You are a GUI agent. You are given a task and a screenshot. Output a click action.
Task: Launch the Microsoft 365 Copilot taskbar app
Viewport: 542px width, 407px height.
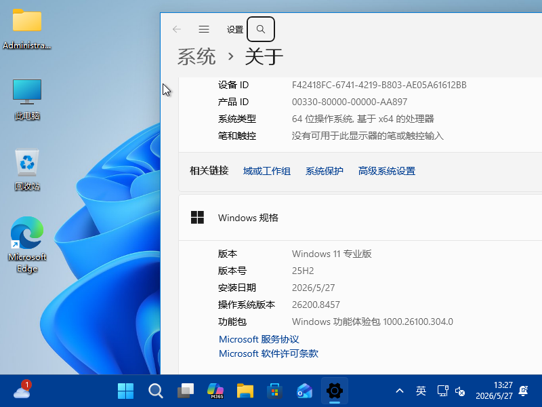click(x=215, y=391)
